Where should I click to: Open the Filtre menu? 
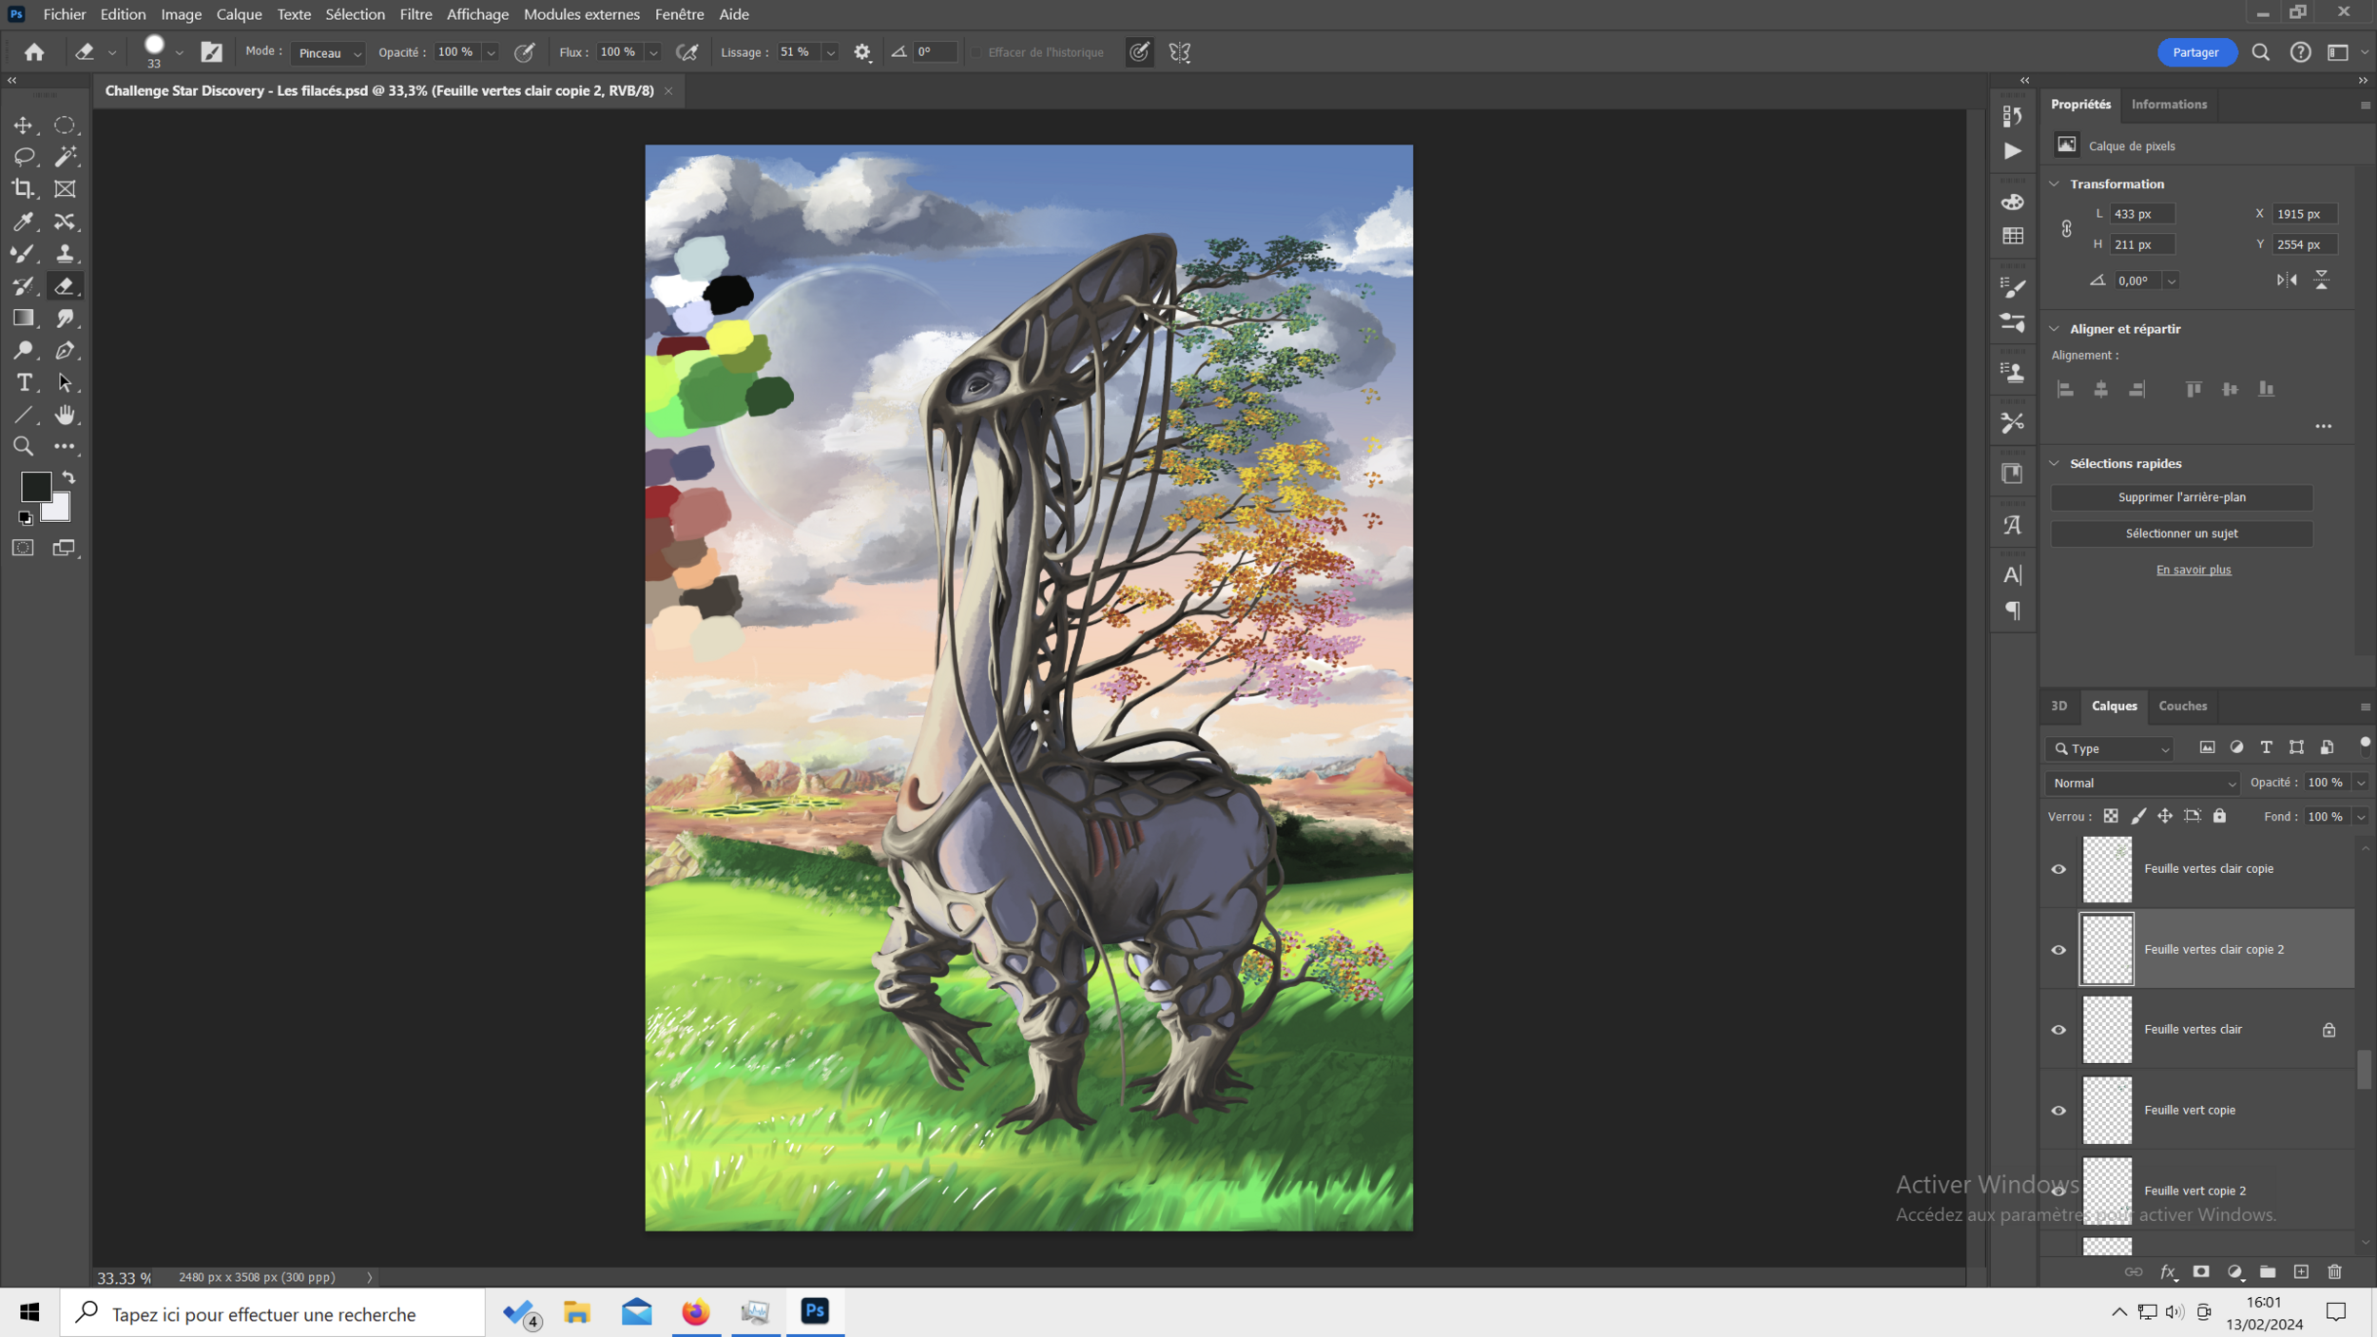(415, 14)
